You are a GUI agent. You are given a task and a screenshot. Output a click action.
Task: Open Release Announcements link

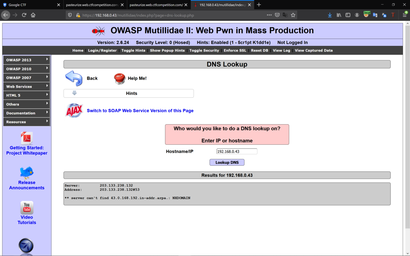(x=27, y=185)
